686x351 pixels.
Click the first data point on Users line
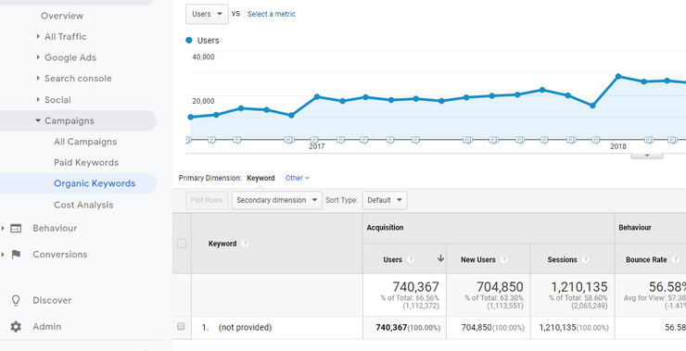[190, 117]
